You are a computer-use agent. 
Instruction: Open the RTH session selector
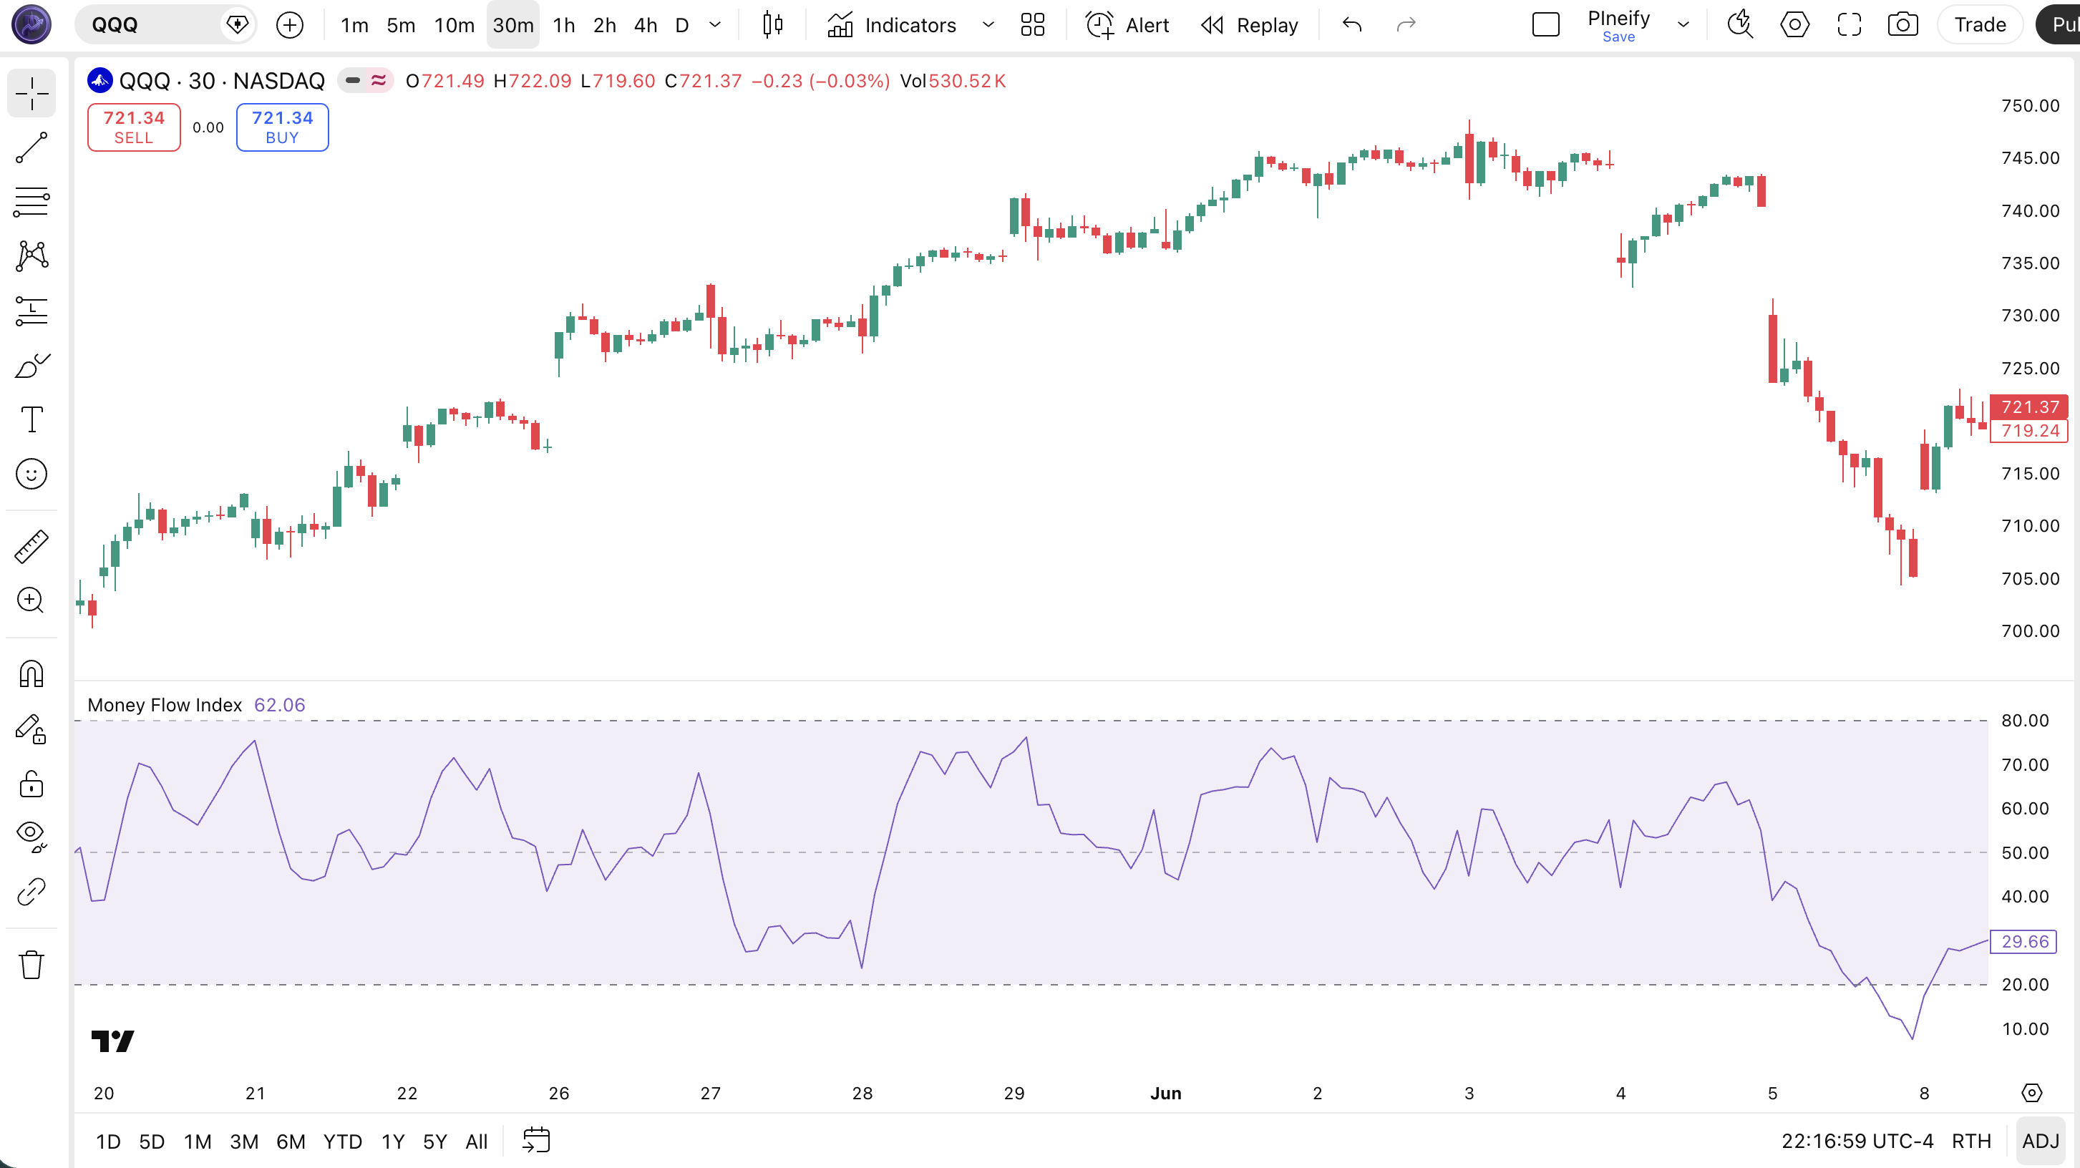(x=1971, y=1142)
